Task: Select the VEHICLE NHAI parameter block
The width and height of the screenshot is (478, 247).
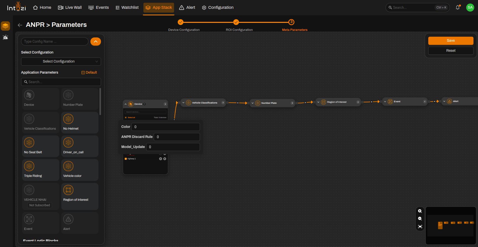Action: pos(40,196)
